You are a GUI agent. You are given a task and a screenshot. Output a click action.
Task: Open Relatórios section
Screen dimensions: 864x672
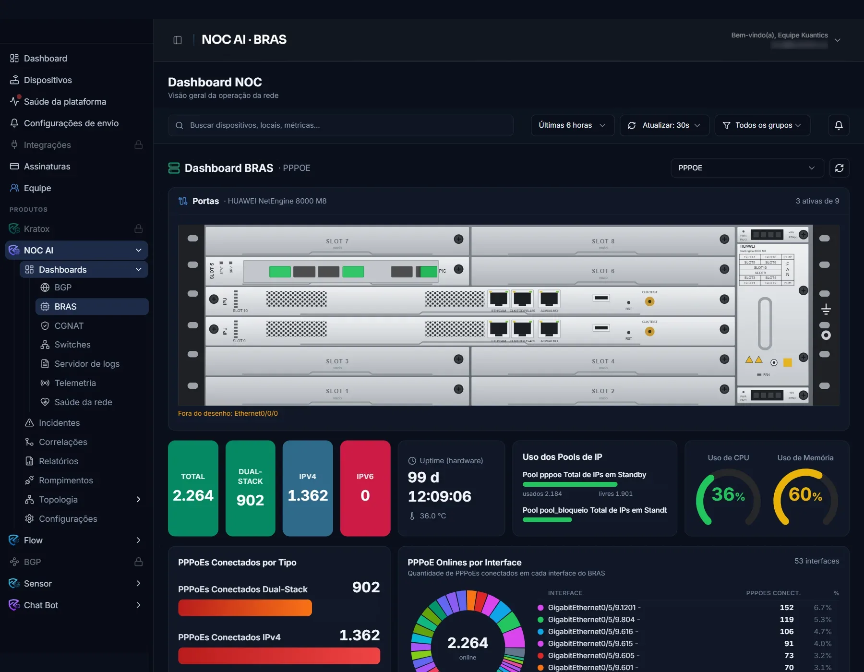(x=84, y=461)
